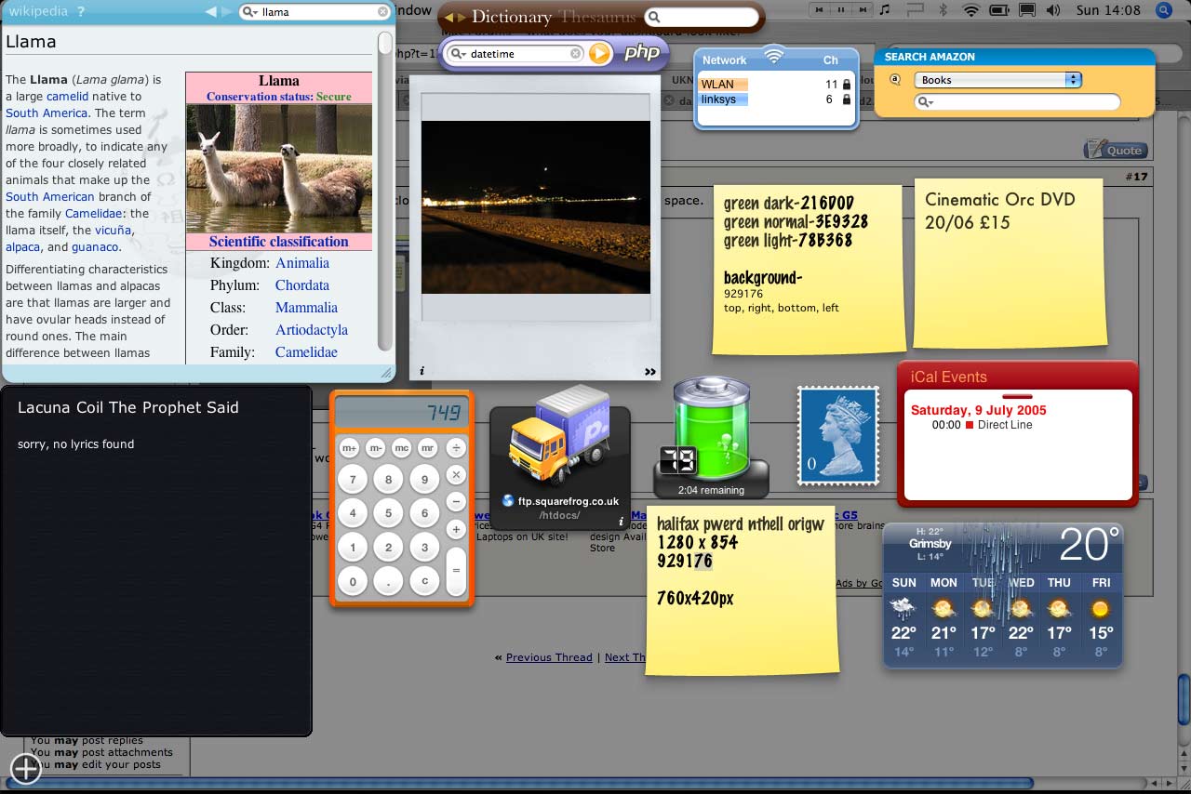This screenshot has width=1191, height=794.
Task: Click the number 7 calculator key
Action: tap(352, 480)
